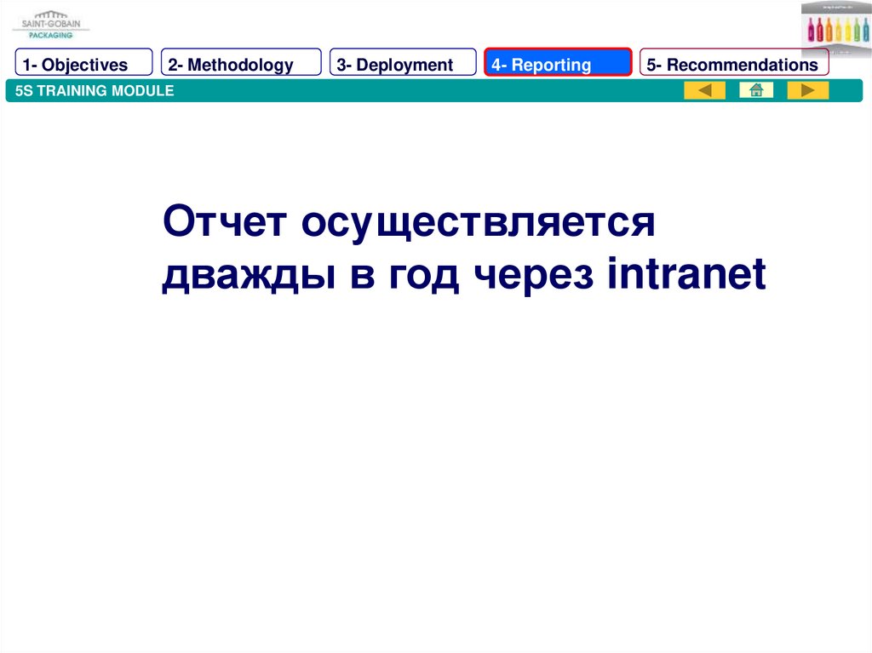Open the 3- Deployment section

(403, 64)
